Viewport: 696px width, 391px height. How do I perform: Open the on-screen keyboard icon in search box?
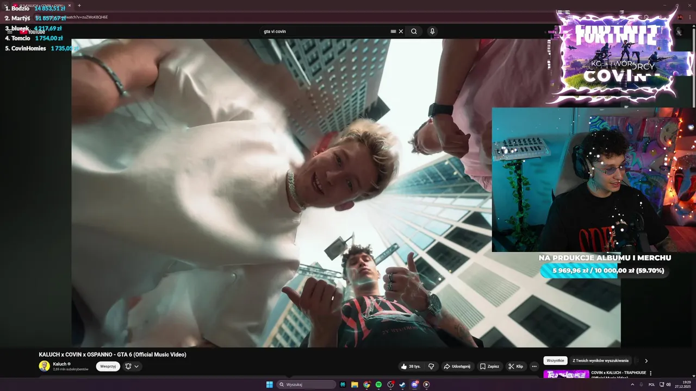pyautogui.click(x=393, y=31)
